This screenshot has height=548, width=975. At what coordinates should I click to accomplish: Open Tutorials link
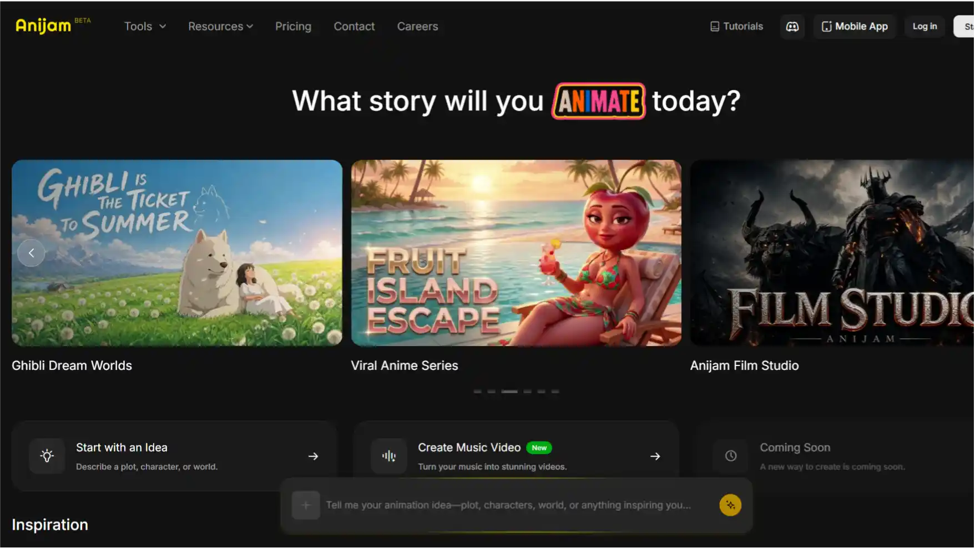coord(736,27)
